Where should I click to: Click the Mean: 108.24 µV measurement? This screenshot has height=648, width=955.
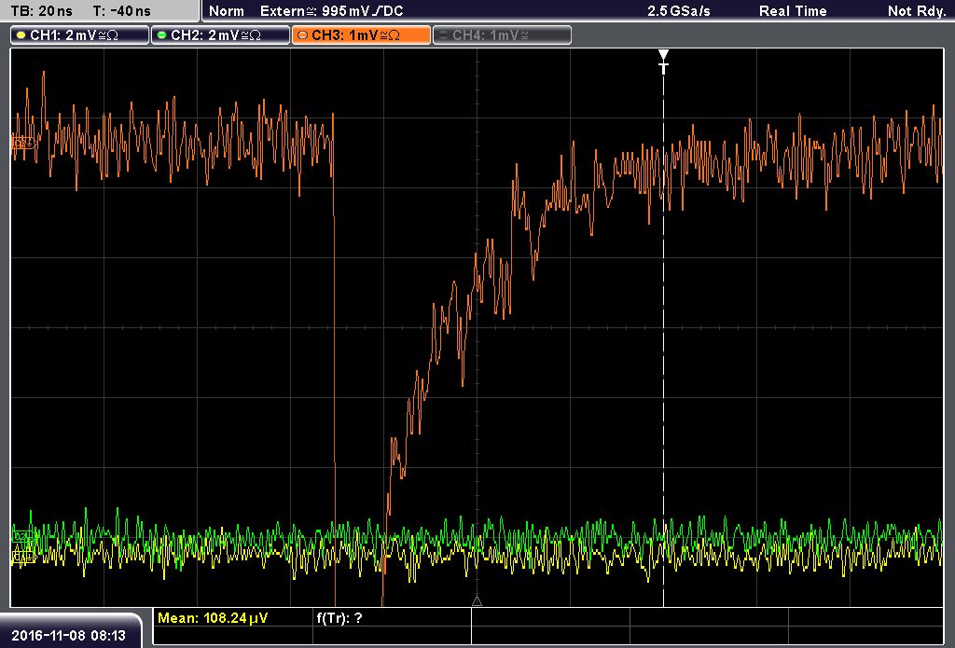point(213,618)
